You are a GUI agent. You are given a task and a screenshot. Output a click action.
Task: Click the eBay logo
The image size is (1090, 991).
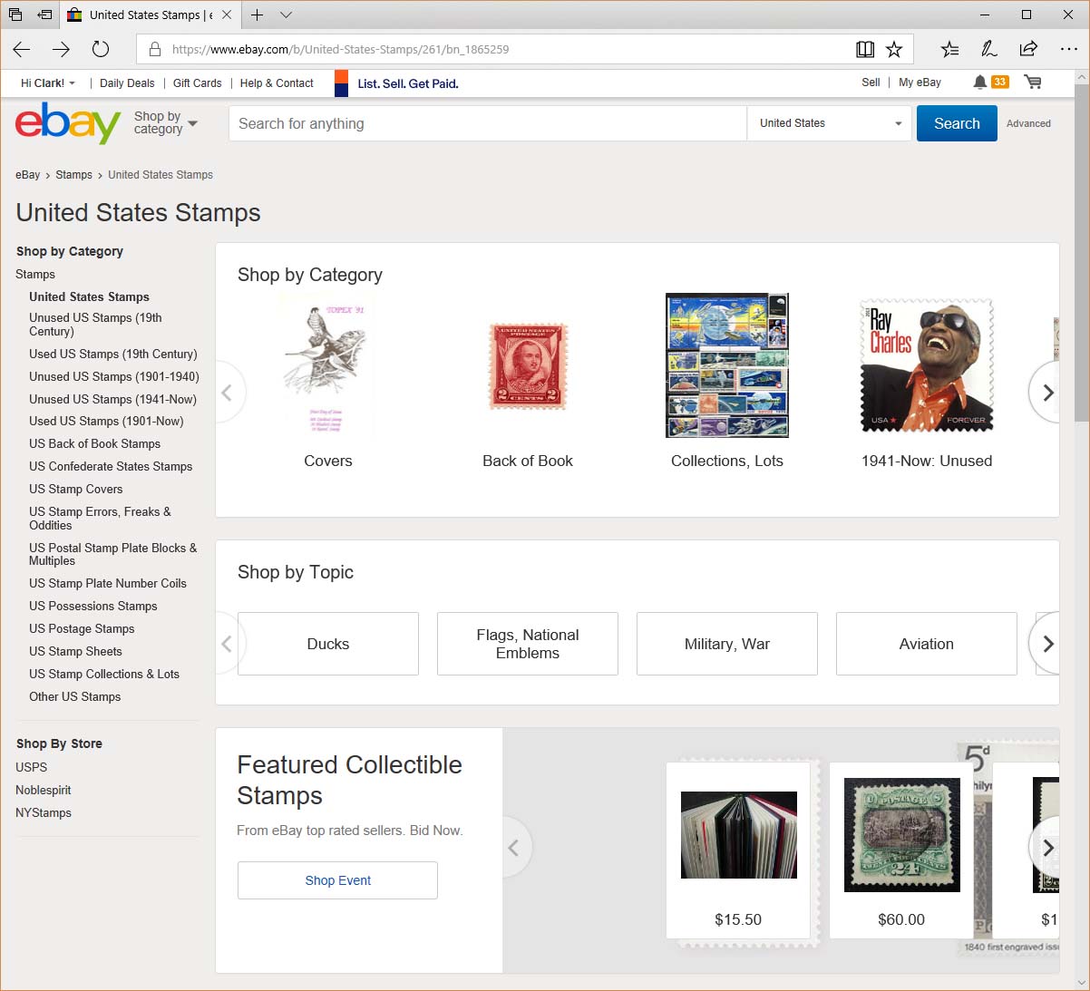click(68, 122)
